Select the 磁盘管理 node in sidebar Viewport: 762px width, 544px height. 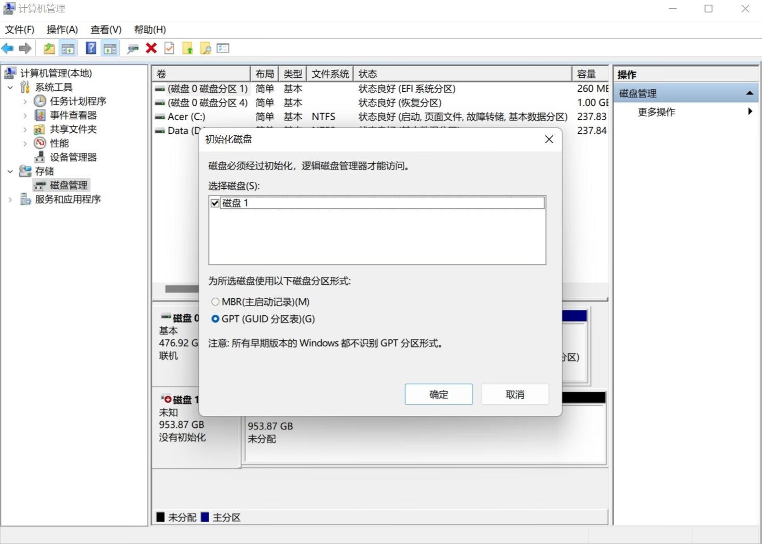click(x=67, y=185)
